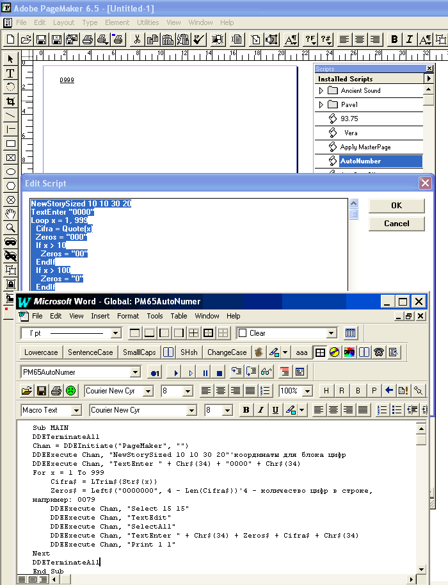Image resolution: width=448 pixels, height=585 pixels.
Task: Click PageMaker Cut scissors icon
Action: coord(137,39)
